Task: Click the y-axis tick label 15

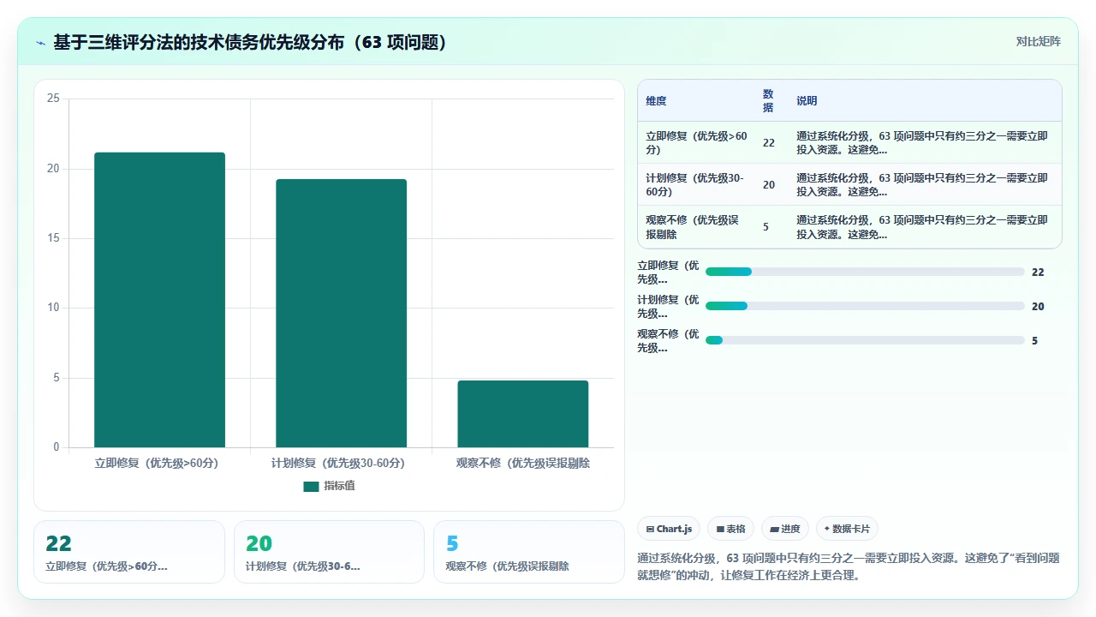Action: click(x=53, y=238)
